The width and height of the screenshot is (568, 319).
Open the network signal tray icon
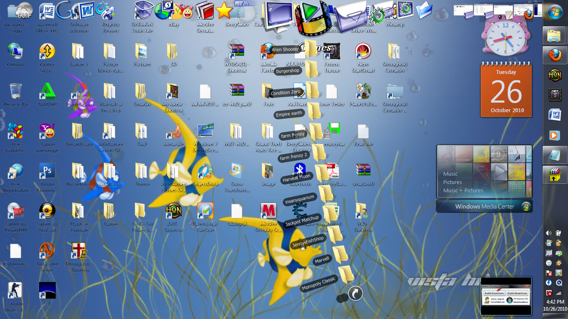[x=559, y=293]
